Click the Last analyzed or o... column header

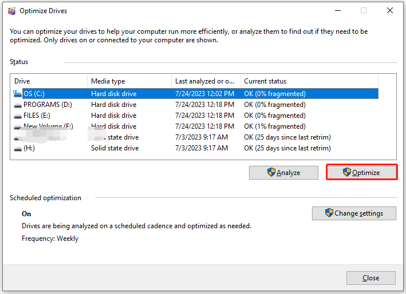206,81
